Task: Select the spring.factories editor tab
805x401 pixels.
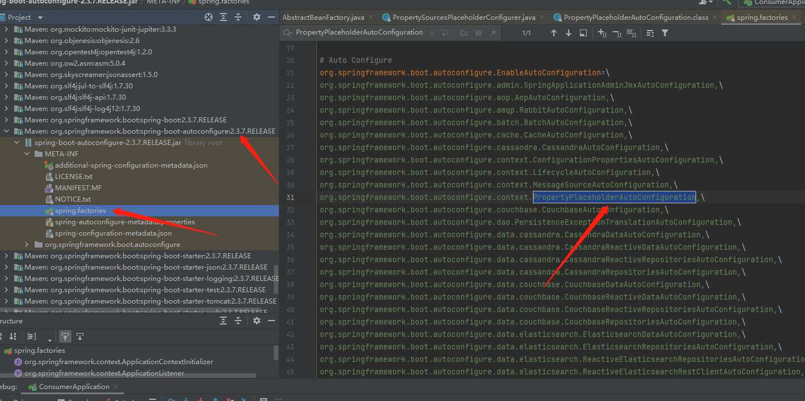Action: 757,18
